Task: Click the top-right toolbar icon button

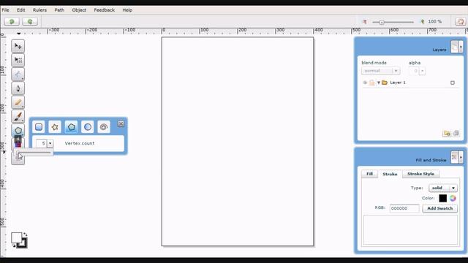Action: point(461,21)
